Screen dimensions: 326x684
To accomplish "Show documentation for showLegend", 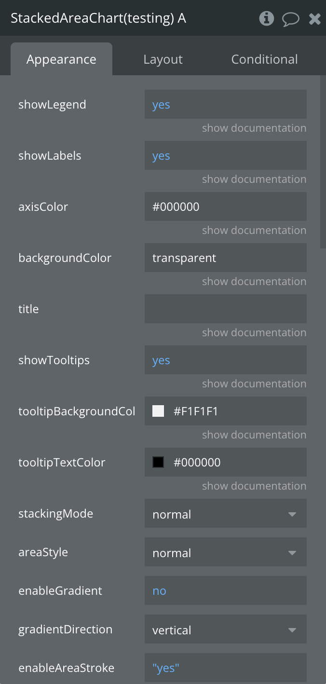I will tap(254, 128).
